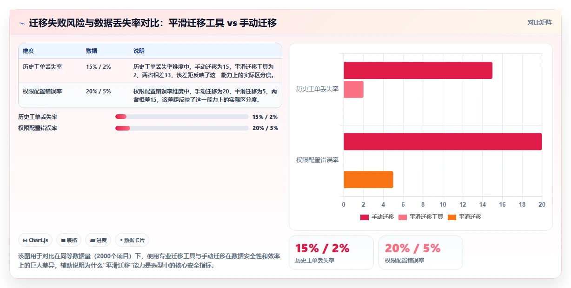Click the red 15 bar for 历史工单丢失率

[x=418, y=70]
